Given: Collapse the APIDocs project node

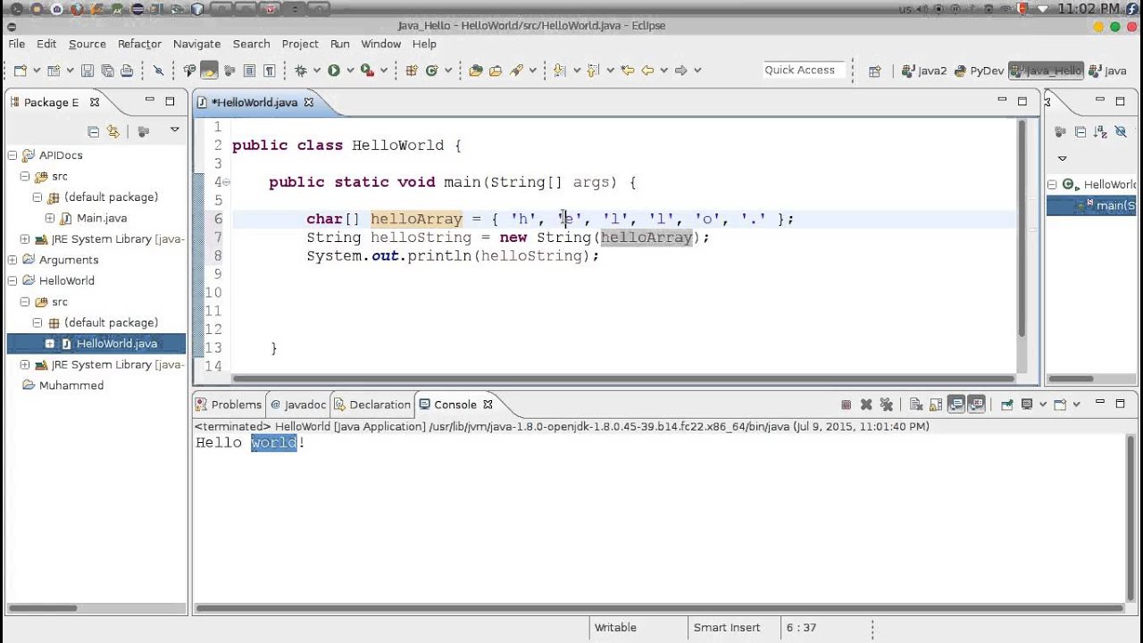Looking at the screenshot, I should click(x=13, y=155).
